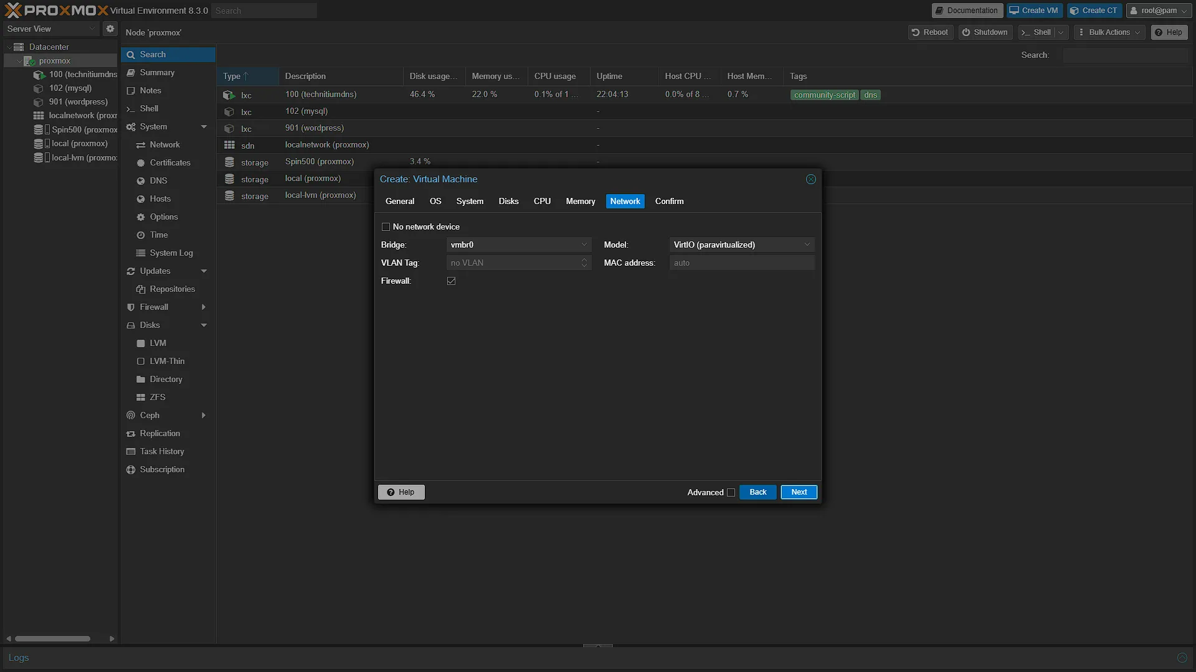
Task: Uncheck the Firewall checkbox in dialog
Action: (x=451, y=281)
